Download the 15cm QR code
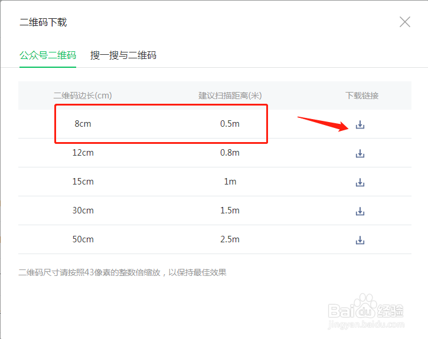428x339 pixels. point(360,182)
